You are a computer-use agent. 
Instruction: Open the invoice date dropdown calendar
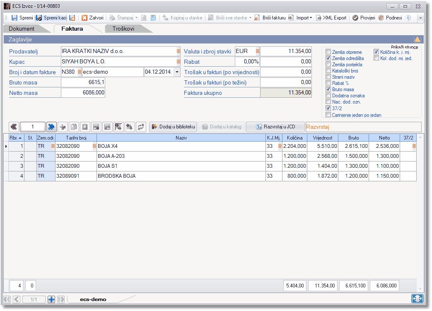pyautogui.click(x=177, y=72)
